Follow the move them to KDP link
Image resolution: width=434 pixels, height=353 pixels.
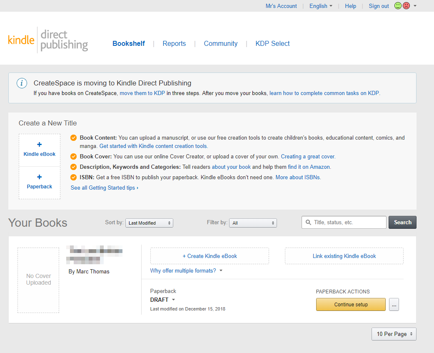tap(142, 93)
